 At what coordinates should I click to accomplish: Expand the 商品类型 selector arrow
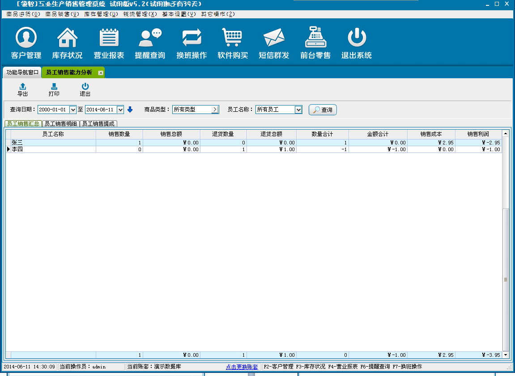pyautogui.click(x=215, y=110)
